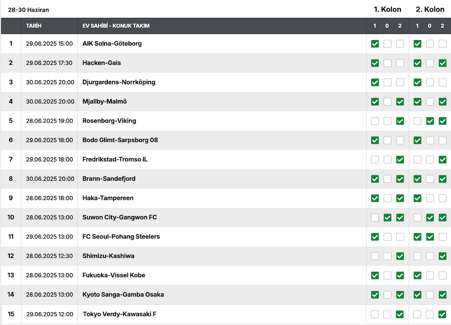
Task: Check 2. Kolon result 2 for AIK Solna-Göteborg
Action: [x=442, y=44]
